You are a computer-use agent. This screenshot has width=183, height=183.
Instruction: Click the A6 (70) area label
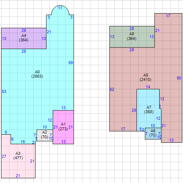pyautogui.click(x=153, y=133)
